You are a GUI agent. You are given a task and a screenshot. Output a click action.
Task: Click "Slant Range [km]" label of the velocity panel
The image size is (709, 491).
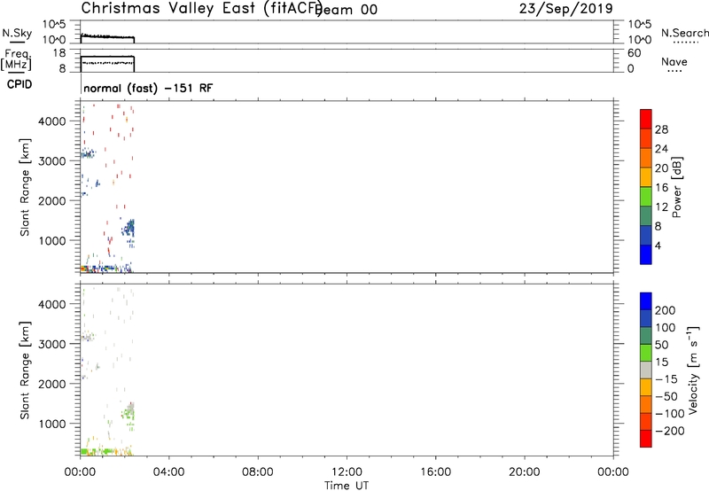pos(26,370)
